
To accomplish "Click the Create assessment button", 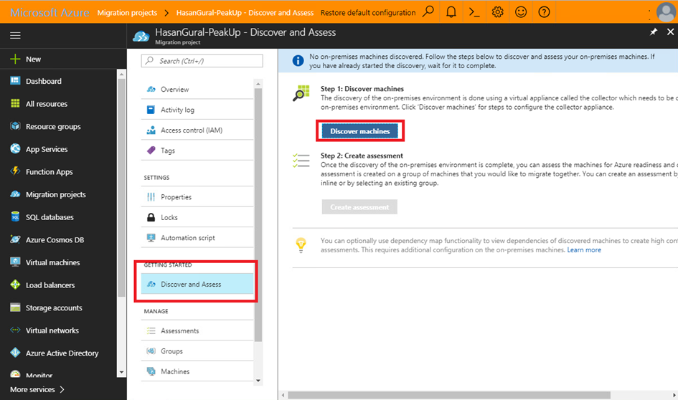I will pyautogui.click(x=359, y=207).
